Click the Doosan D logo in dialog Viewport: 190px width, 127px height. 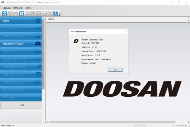coord(76,41)
